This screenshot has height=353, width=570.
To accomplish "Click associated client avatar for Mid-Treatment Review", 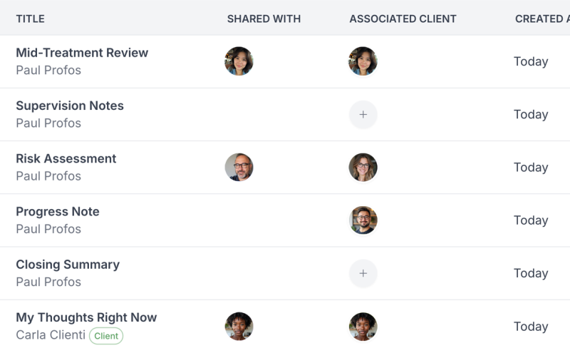I will [363, 61].
